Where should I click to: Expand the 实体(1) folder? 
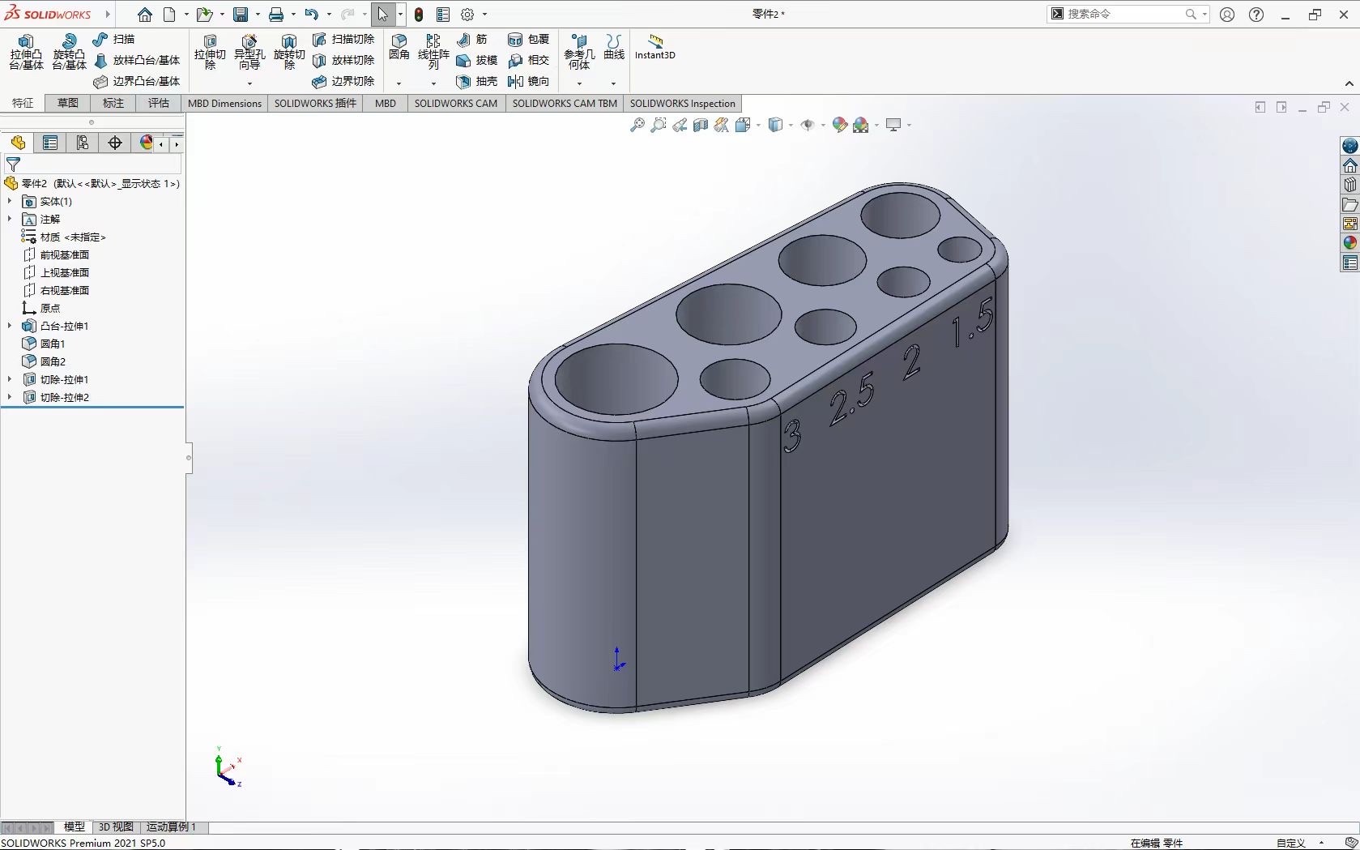pos(10,201)
